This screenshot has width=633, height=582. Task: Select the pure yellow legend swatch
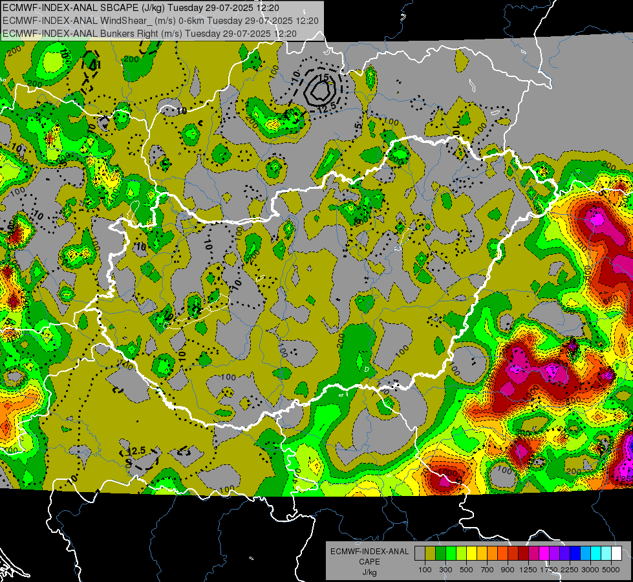471,554
